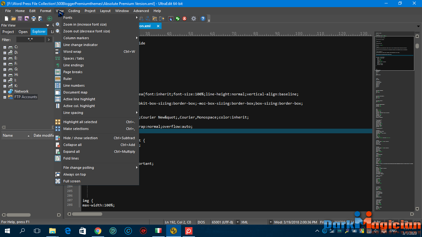
Task: Click the filter apply arrow button
Action: [49, 39]
